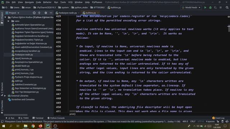Open the File menu

point(8,2)
